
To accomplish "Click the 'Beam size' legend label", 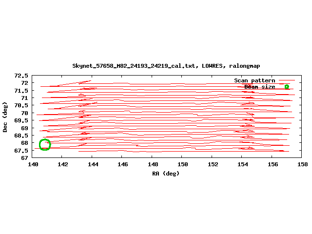I will (x=260, y=87).
